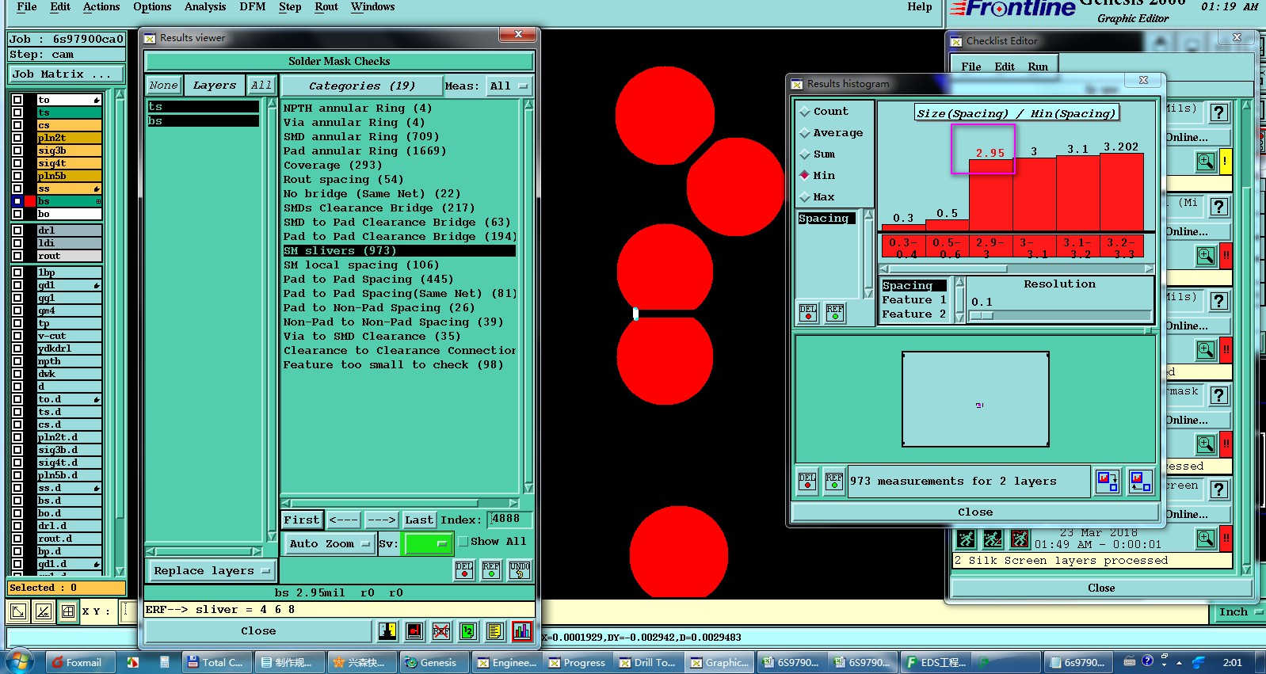Toggle the checkbox for layer drl

pos(17,230)
